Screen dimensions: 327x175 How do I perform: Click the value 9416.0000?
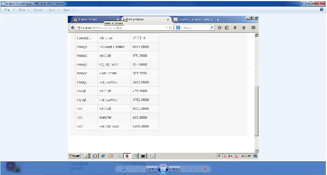(141, 126)
